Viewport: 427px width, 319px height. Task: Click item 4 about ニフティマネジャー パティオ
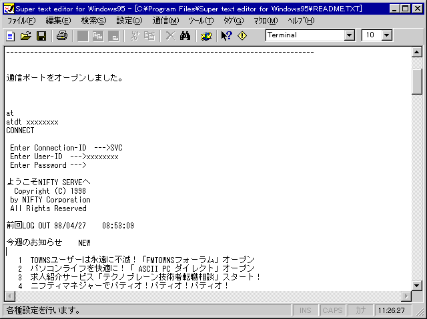(123, 286)
